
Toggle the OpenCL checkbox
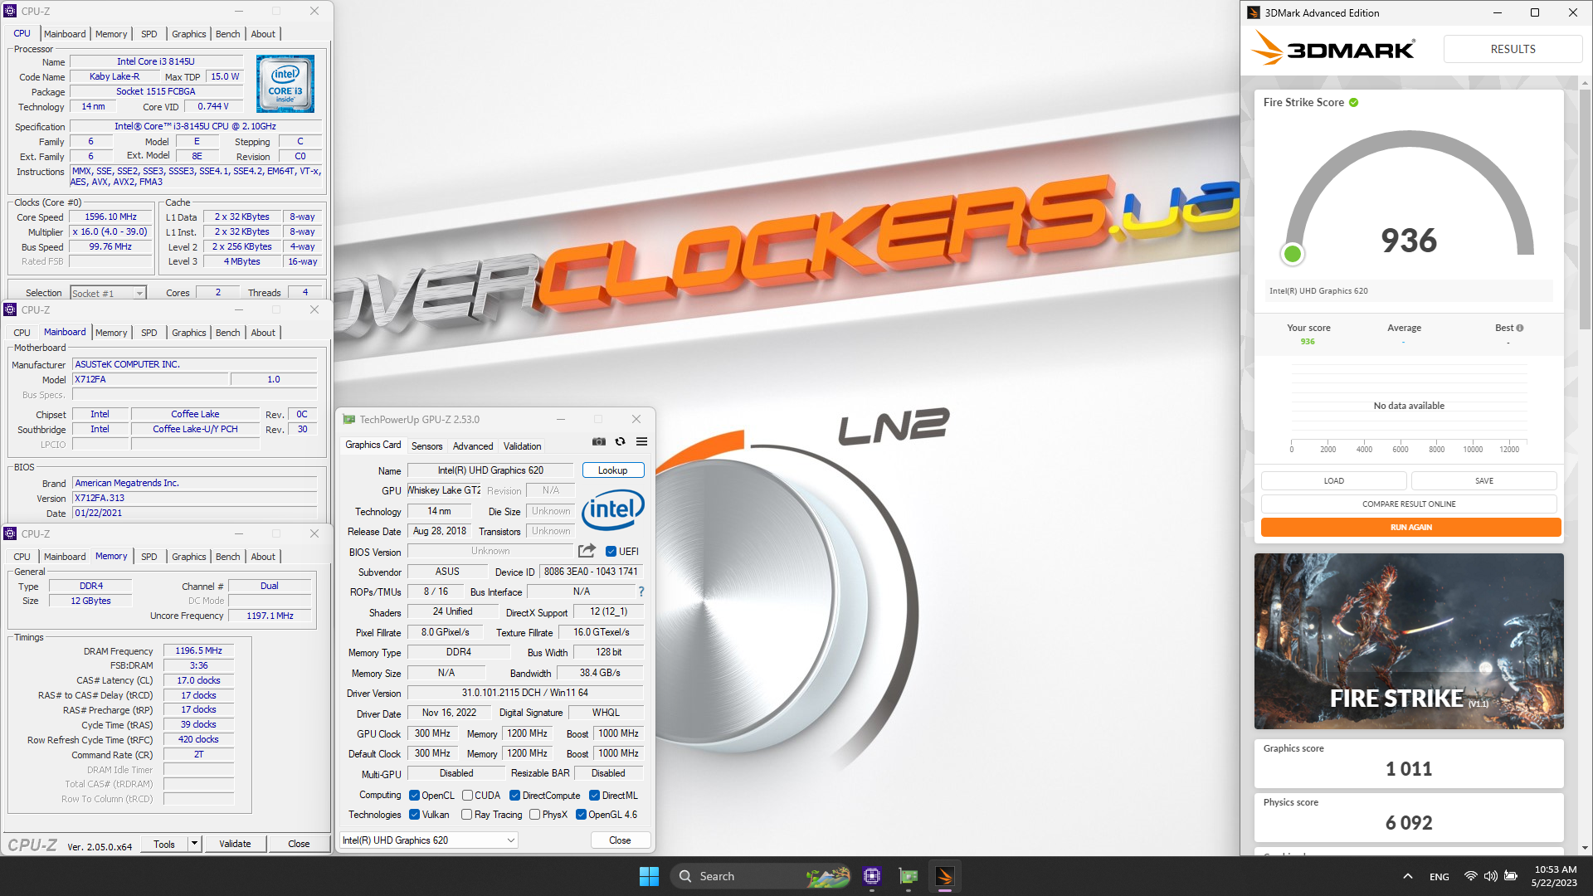pyautogui.click(x=414, y=796)
